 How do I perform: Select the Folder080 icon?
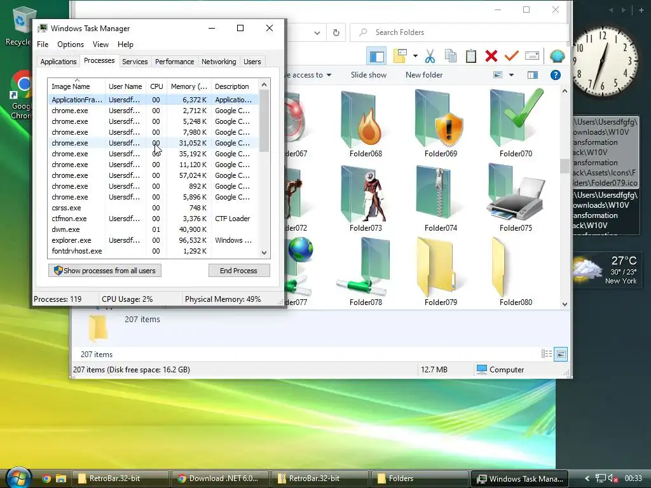[x=516, y=272]
